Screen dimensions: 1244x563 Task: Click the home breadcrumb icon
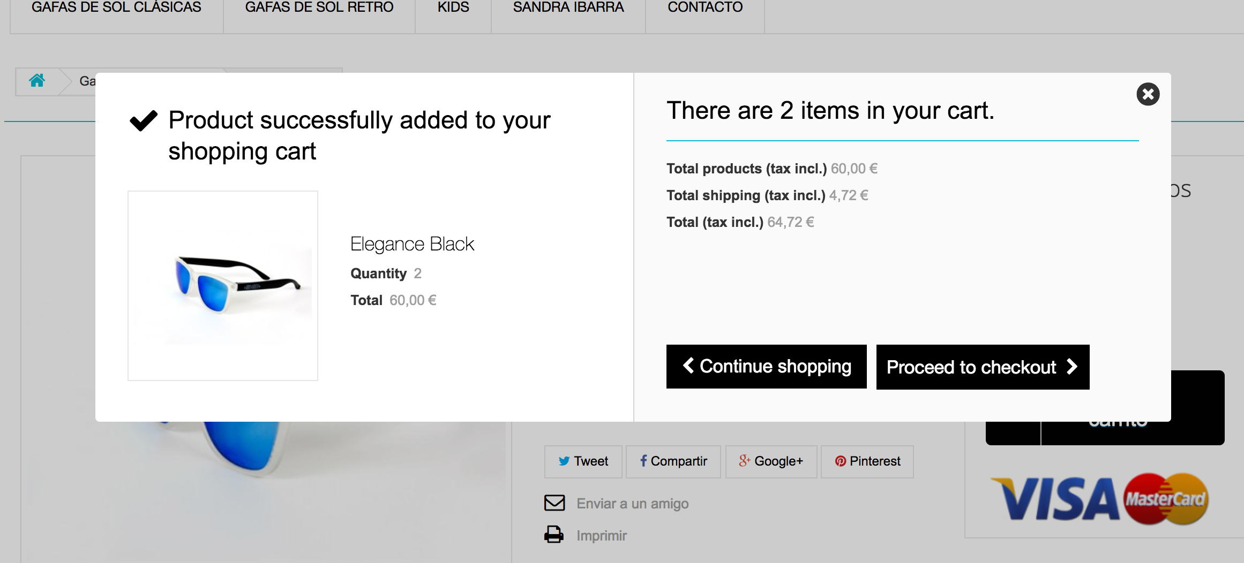[37, 81]
